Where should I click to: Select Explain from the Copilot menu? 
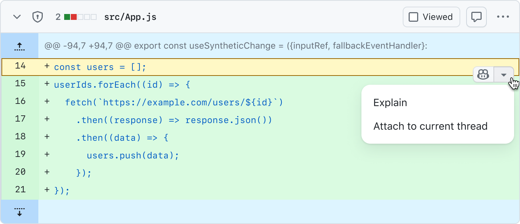pos(390,102)
